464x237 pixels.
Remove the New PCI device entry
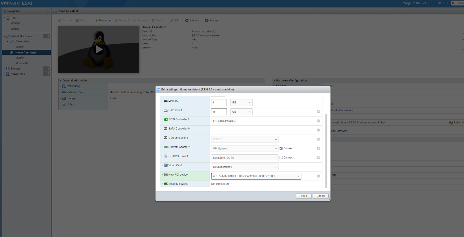click(x=318, y=176)
